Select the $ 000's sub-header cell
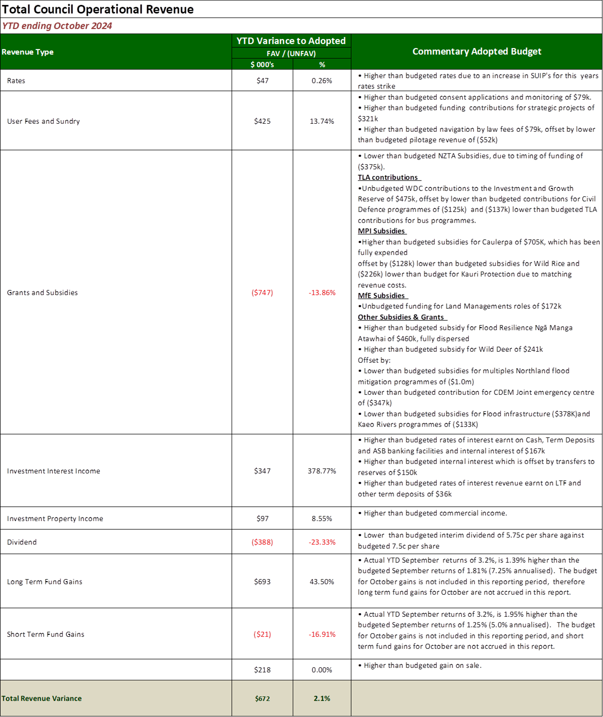Screen dimensions: 603x717 pyautogui.click(x=262, y=65)
